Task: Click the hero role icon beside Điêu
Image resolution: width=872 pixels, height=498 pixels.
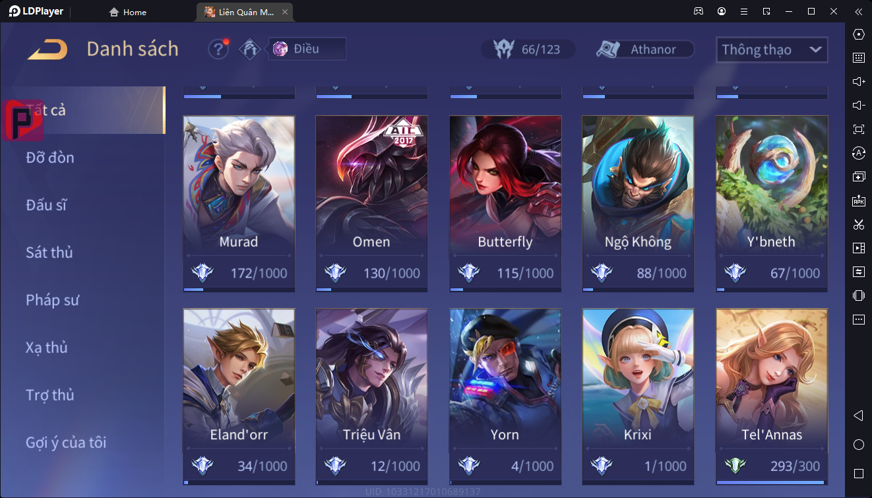Action: pyautogui.click(x=249, y=49)
